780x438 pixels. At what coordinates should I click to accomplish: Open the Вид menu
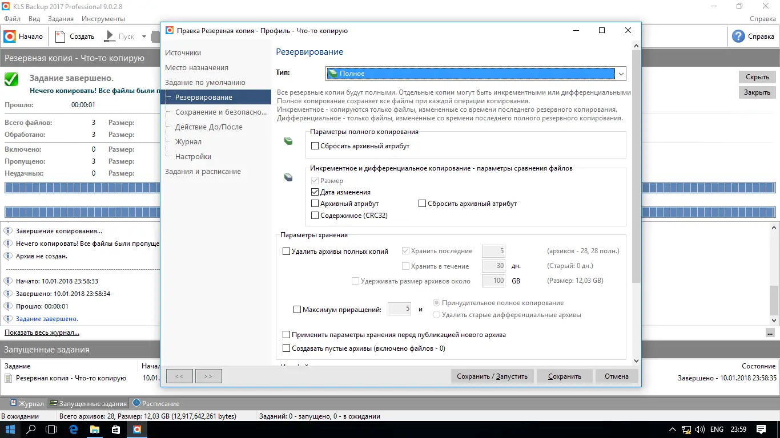click(34, 19)
